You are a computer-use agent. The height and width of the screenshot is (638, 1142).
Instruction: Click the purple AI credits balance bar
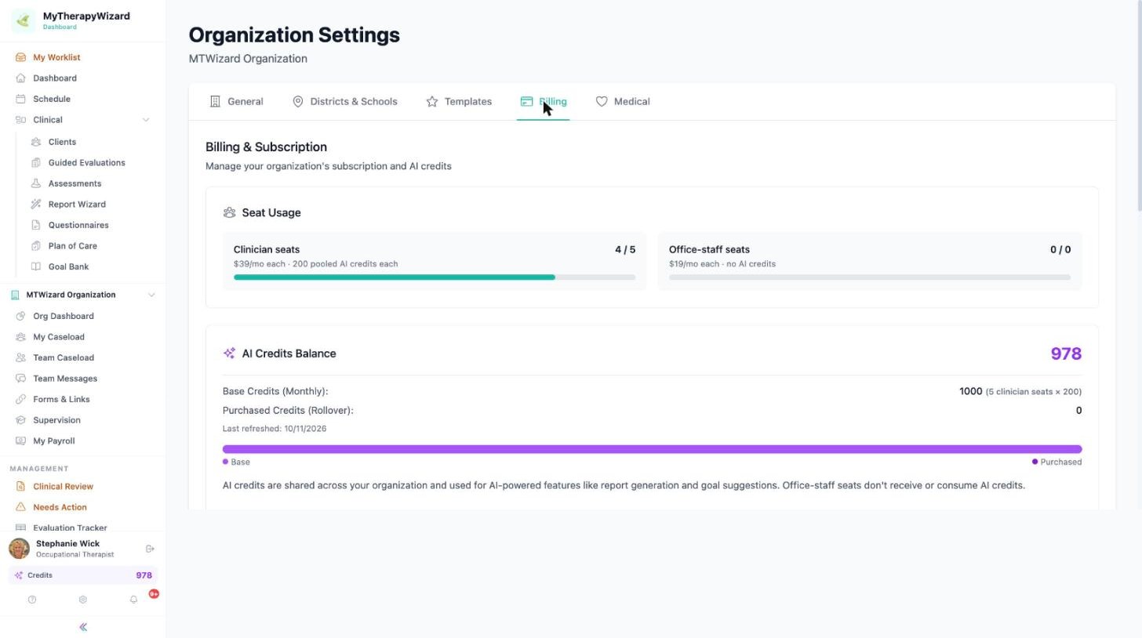tap(653, 449)
